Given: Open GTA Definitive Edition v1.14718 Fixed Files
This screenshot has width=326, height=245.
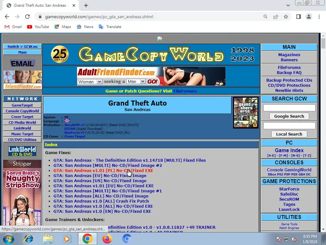Looking at the screenshot, I should coord(130,160).
